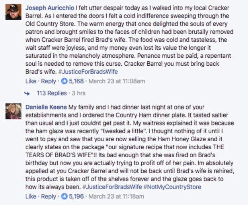The image size is (248, 205).
Task: Click thumbs-up reaction icon beside 5,168
Action: [64, 81]
